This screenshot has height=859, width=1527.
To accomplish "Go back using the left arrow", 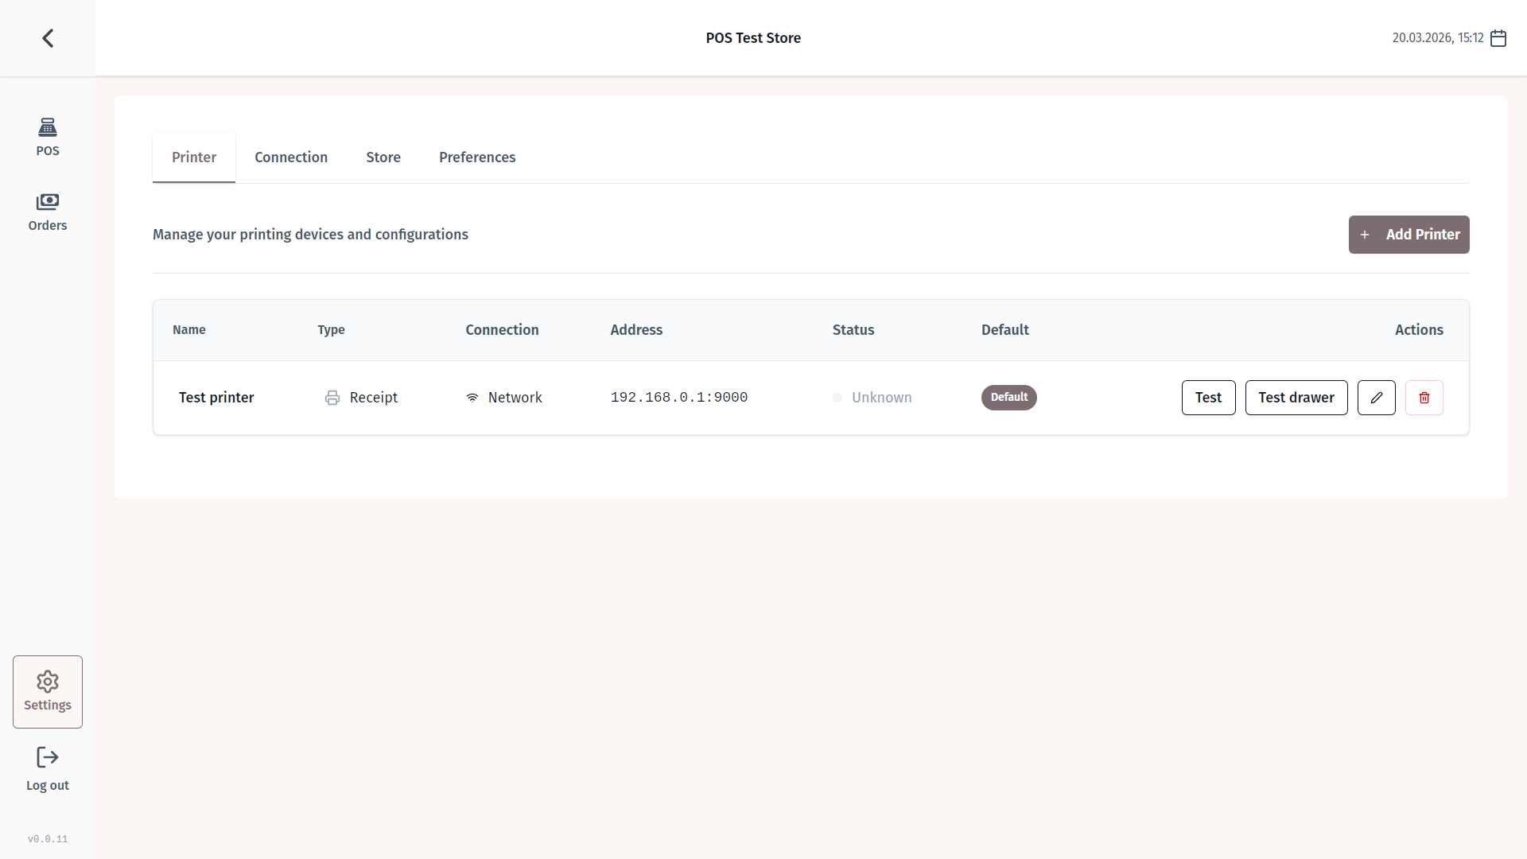I will 48,38.
